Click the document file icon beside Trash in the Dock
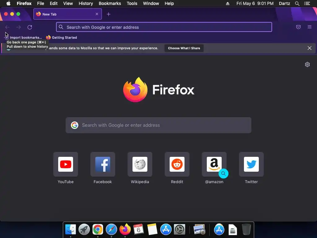Screen dimensions: 317x238 233,230
